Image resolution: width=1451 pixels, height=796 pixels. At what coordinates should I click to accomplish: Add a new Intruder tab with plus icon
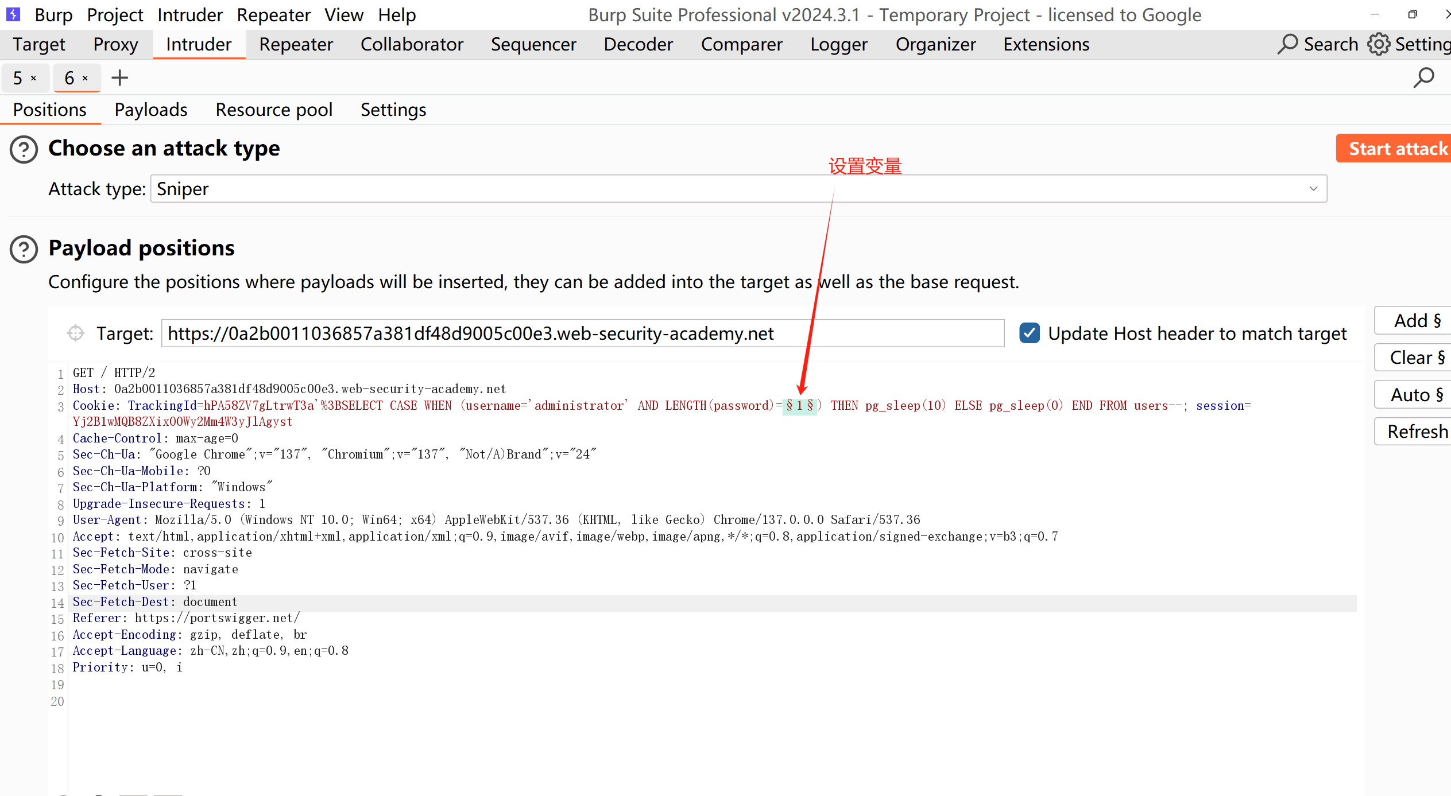[119, 77]
